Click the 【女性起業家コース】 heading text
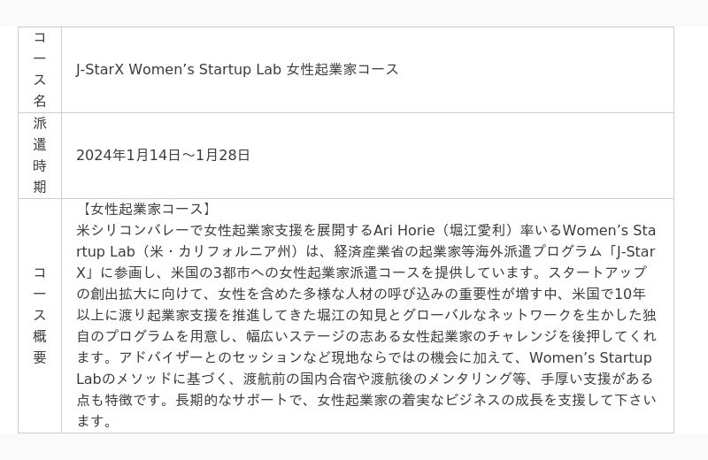This screenshot has height=460, width=708. [x=144, y=210]
